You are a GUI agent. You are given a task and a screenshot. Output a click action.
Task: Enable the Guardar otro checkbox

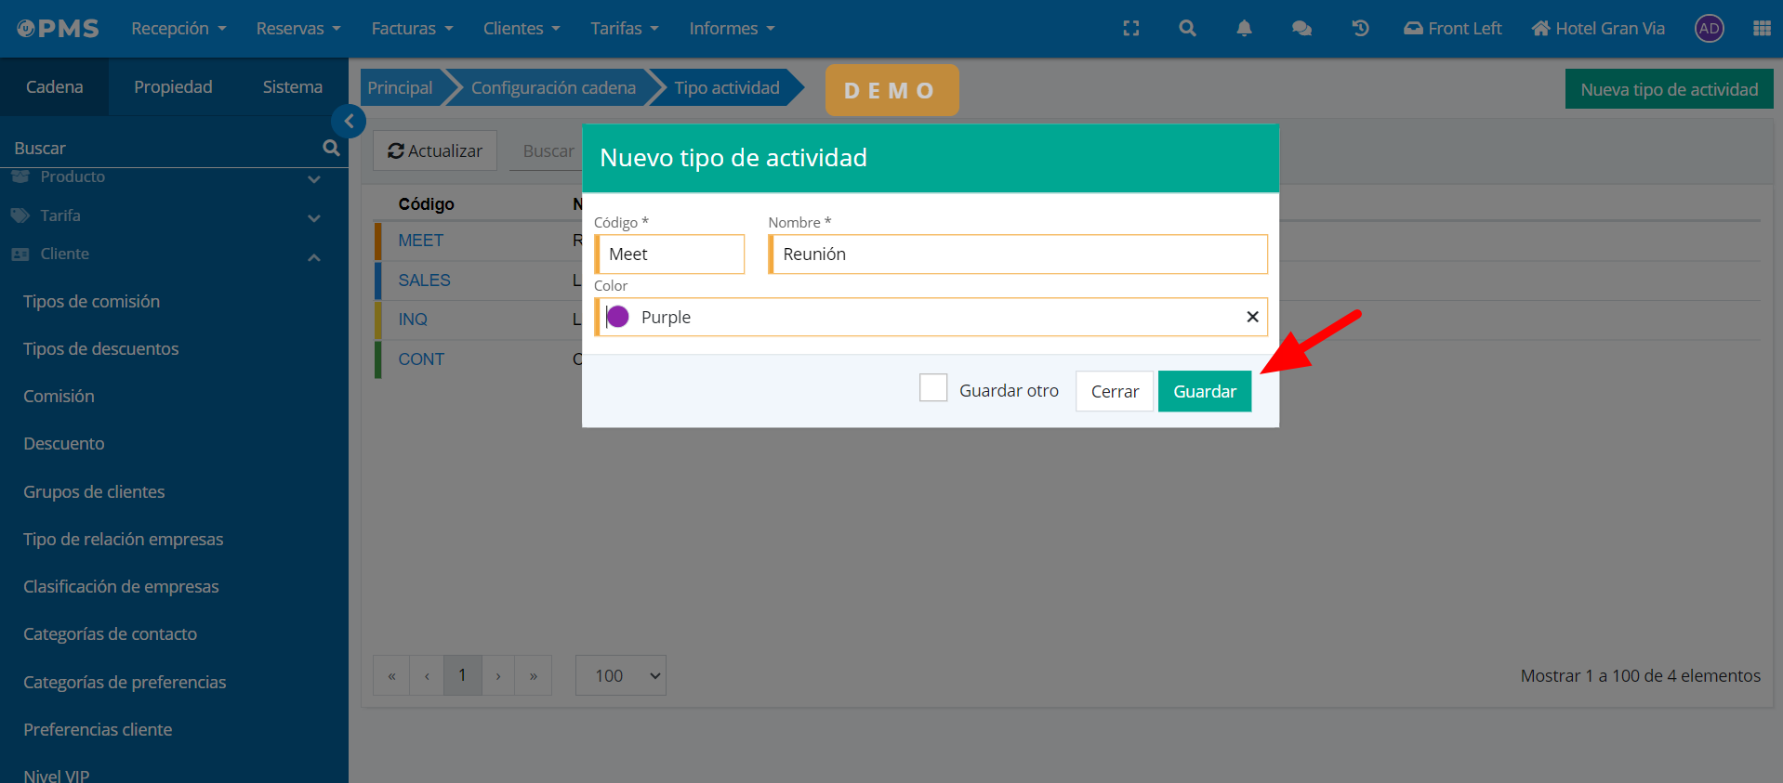(x=933, y=388)
